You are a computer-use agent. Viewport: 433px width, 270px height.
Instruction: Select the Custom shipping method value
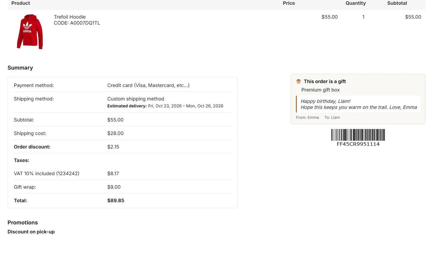coord(136,99)
